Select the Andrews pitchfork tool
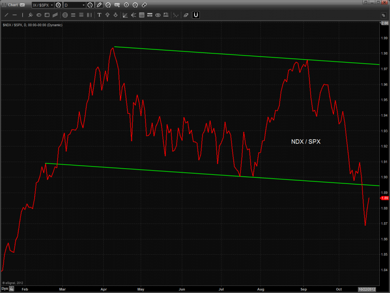The height and width of the screenshot is (293, 390). point(30,15)
